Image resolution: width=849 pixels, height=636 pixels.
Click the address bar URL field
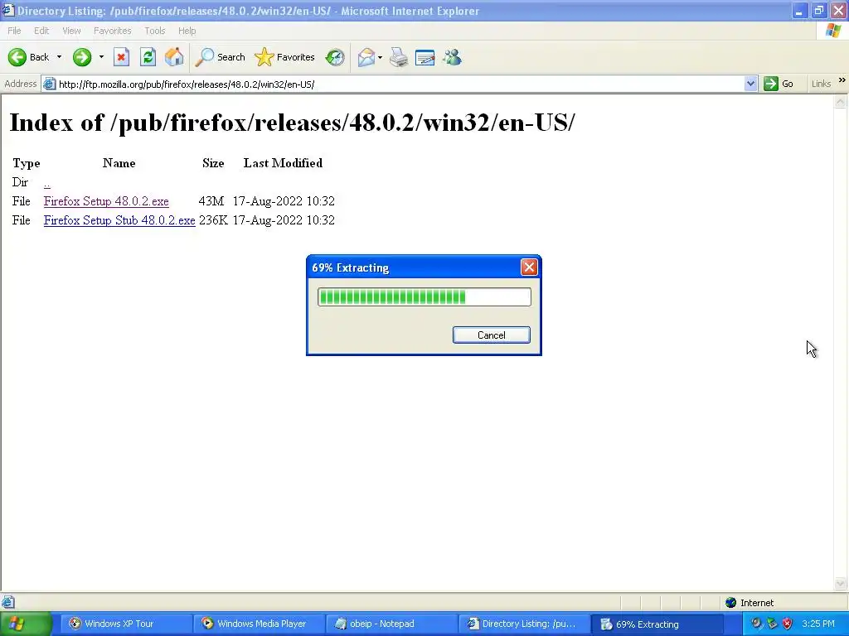(x=400, y=84)
